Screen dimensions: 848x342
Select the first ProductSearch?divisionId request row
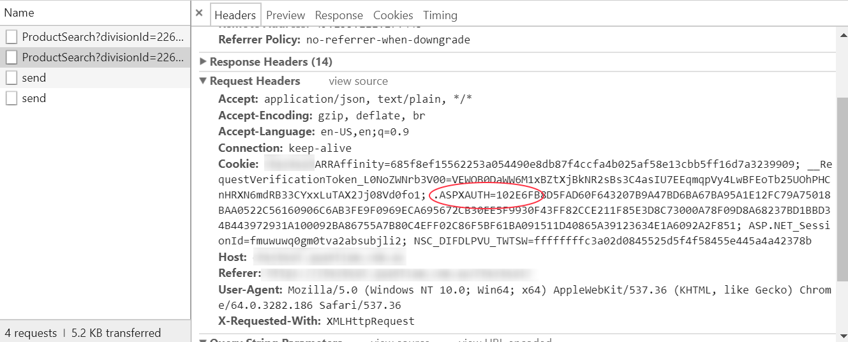pyautogui.click(x=102, y=37)
